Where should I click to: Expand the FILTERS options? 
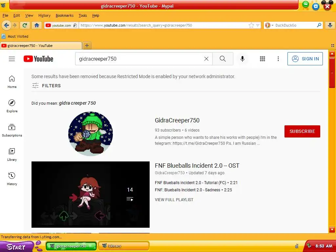tap(47, 86)
